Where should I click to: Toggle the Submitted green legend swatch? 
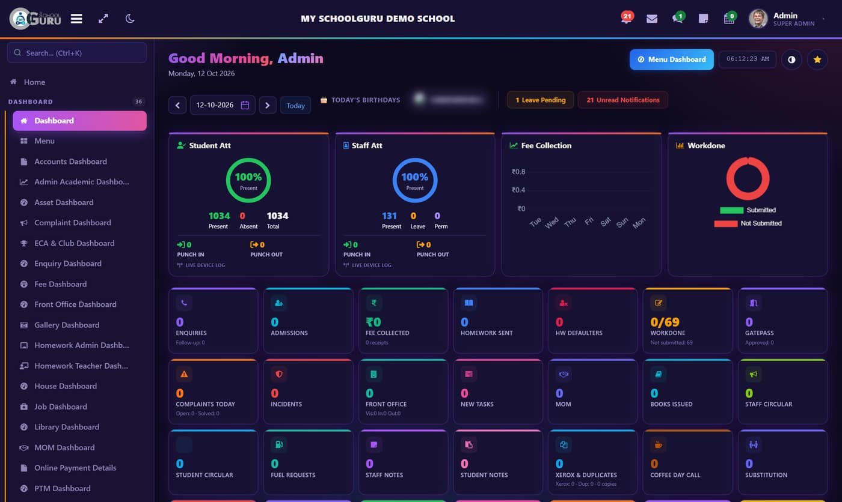click(x=731, y=210)
